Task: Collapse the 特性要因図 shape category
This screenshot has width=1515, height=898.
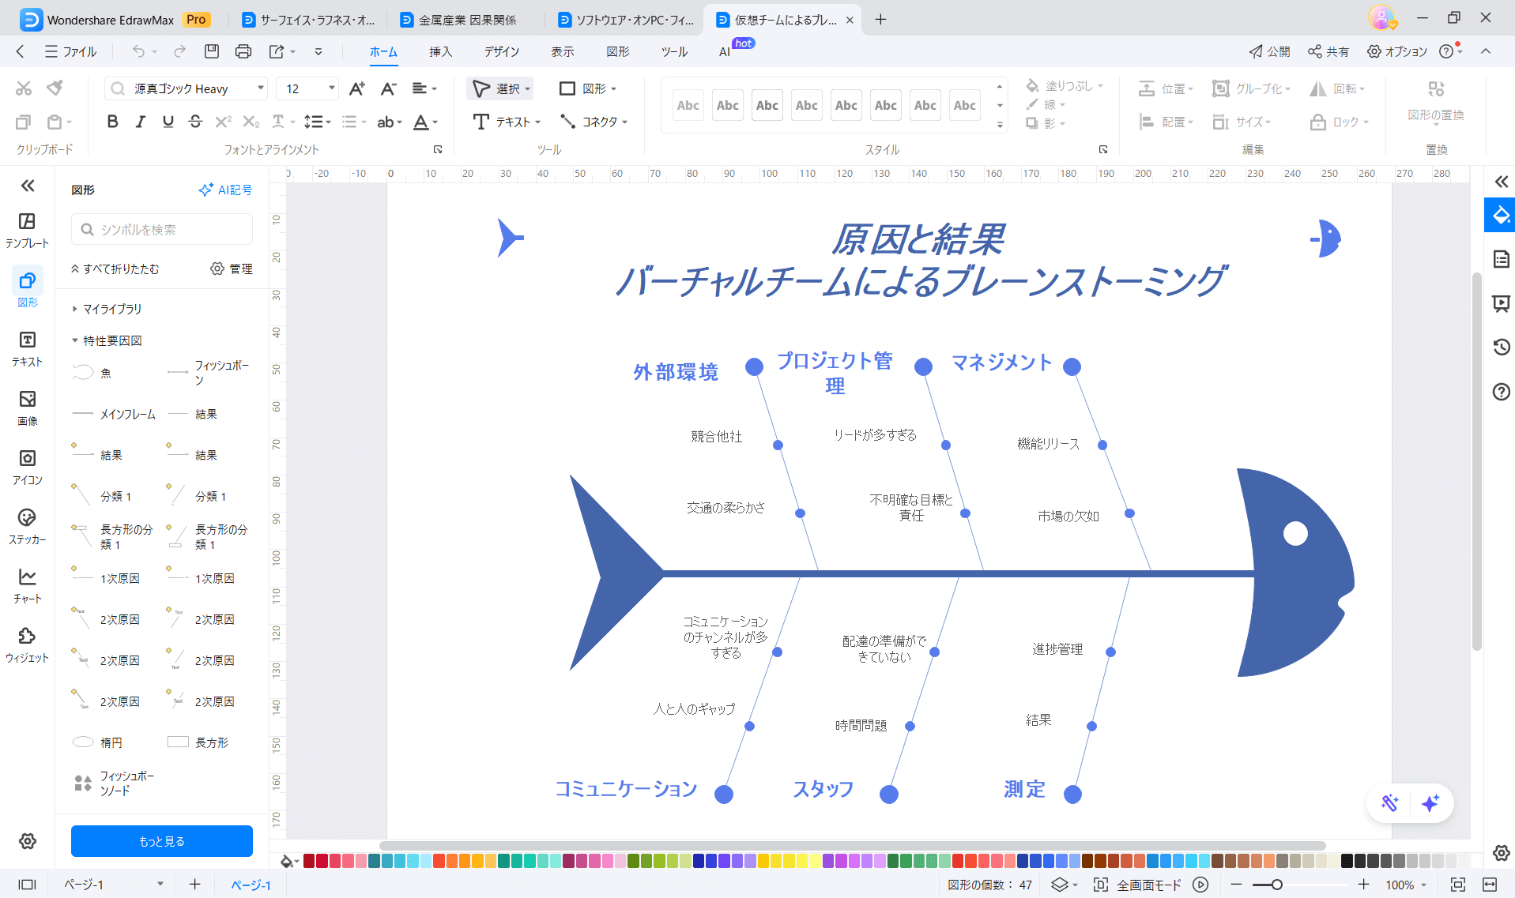Action: (x=111, y=340)
